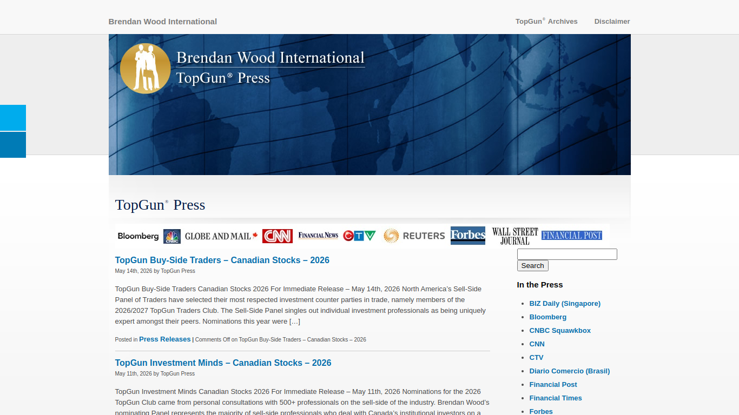The height and width of the screenshot is (415, 739).
Task: Open the Press Releases category link
Action: [165, 339]
